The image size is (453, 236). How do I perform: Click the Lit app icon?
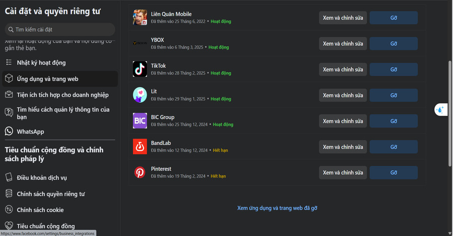point(140,95)
